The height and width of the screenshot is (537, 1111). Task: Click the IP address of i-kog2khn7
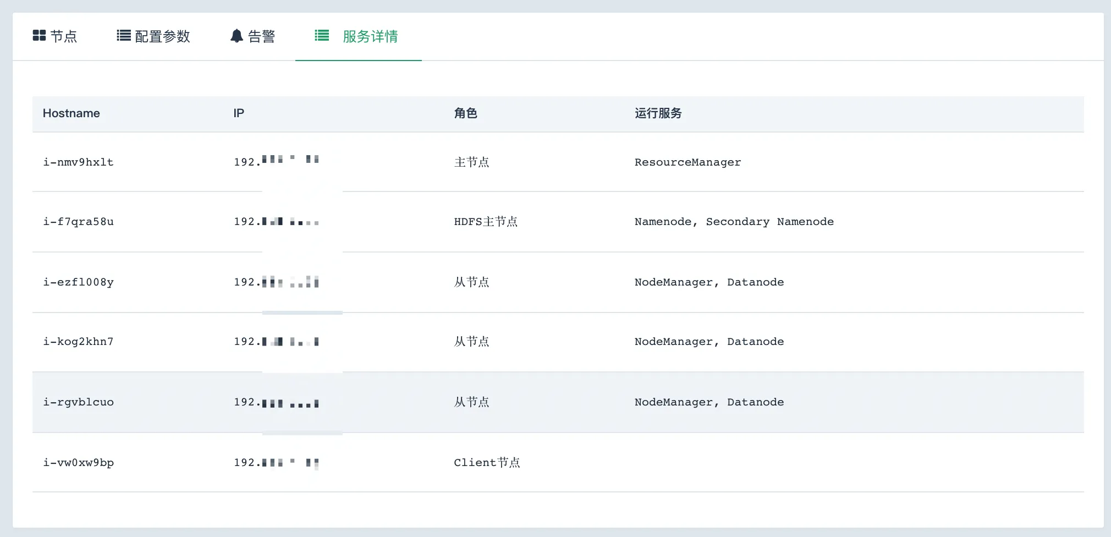(276, 342)
